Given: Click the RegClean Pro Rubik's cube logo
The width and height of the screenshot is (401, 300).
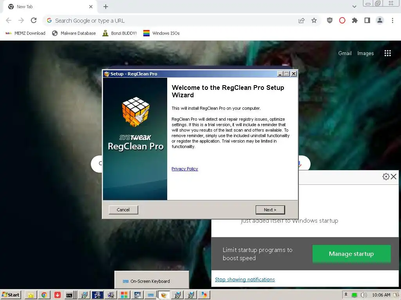Looking at the screenshot, I should [136, 112].
